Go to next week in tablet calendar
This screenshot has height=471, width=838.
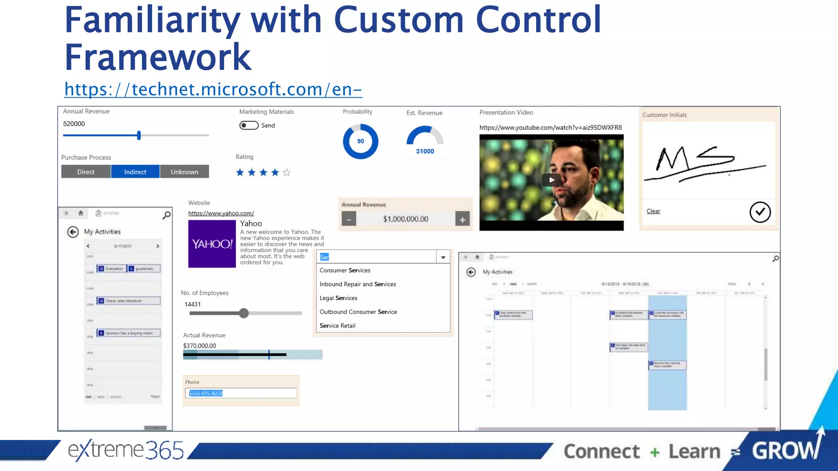763,284
